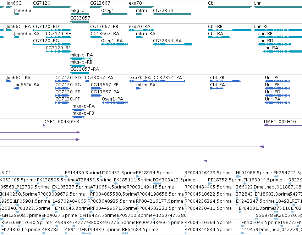Select the exo70 gene label
Viewport: 302px width, 235px height.
(x=135, y=3)
